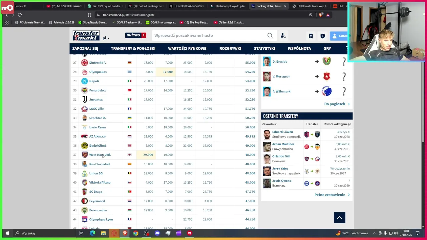The height and width of the screenshot is (240, 427).
Task: Open the WSPÓLNOTA menu
Action: (299, 48)
